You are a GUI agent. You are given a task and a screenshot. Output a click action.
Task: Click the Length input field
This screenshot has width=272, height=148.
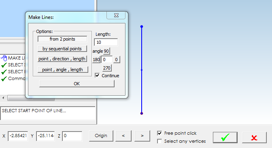(x=106, y=42)
